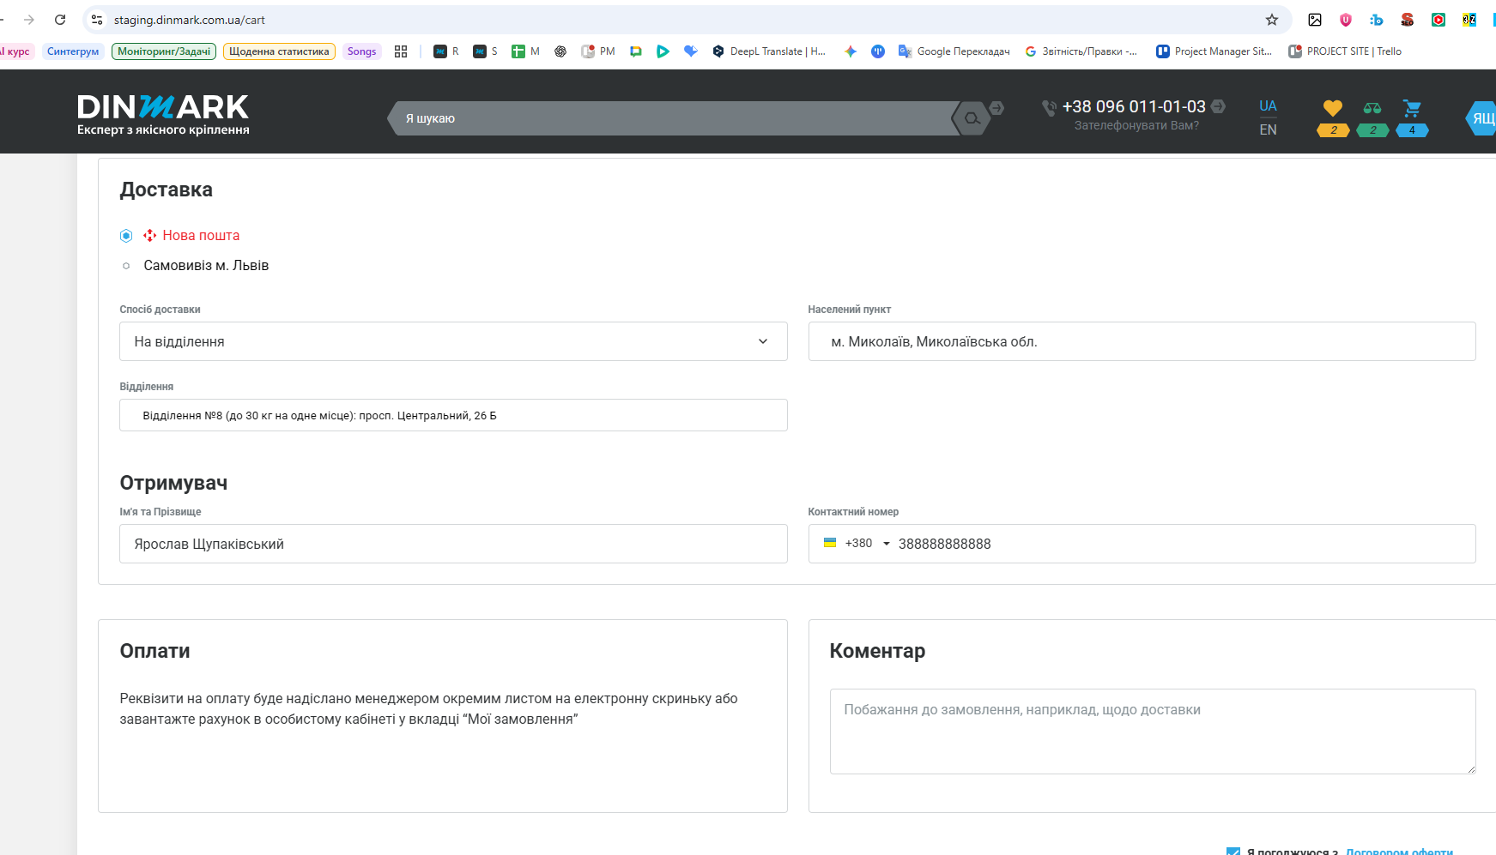This screenshot has width=1496, height=855.
Task: Bookmark this page with the star icon
Action: [x=1271, y=20]
